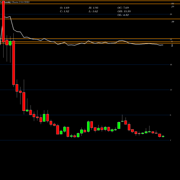Image resolution: width=180 pixels, height=180 pixels.
Task: Click the price axis label 26
Action: pyautogui.click(x=171, y=14)
